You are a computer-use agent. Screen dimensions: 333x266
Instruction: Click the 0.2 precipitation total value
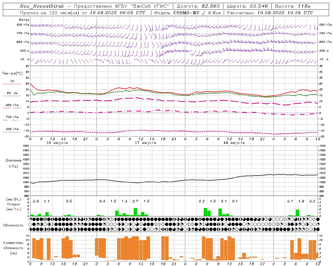[x=312, y=201]
